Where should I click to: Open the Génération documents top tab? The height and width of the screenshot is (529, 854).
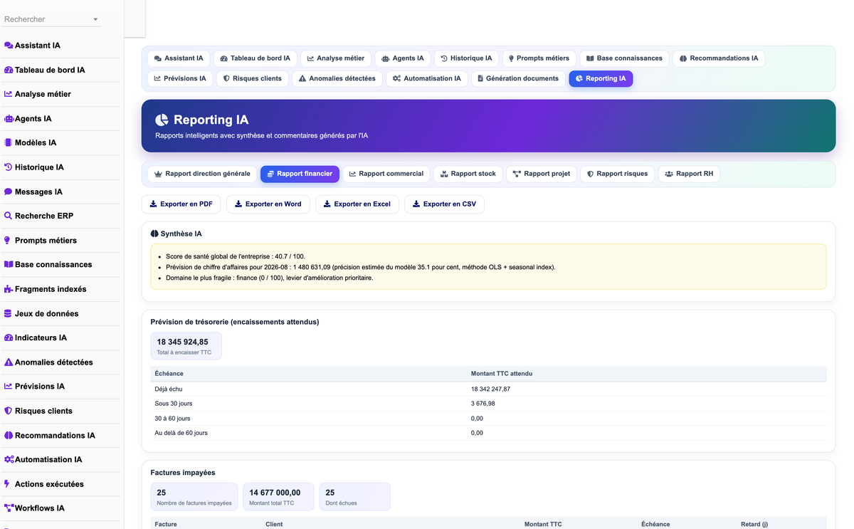518,78
